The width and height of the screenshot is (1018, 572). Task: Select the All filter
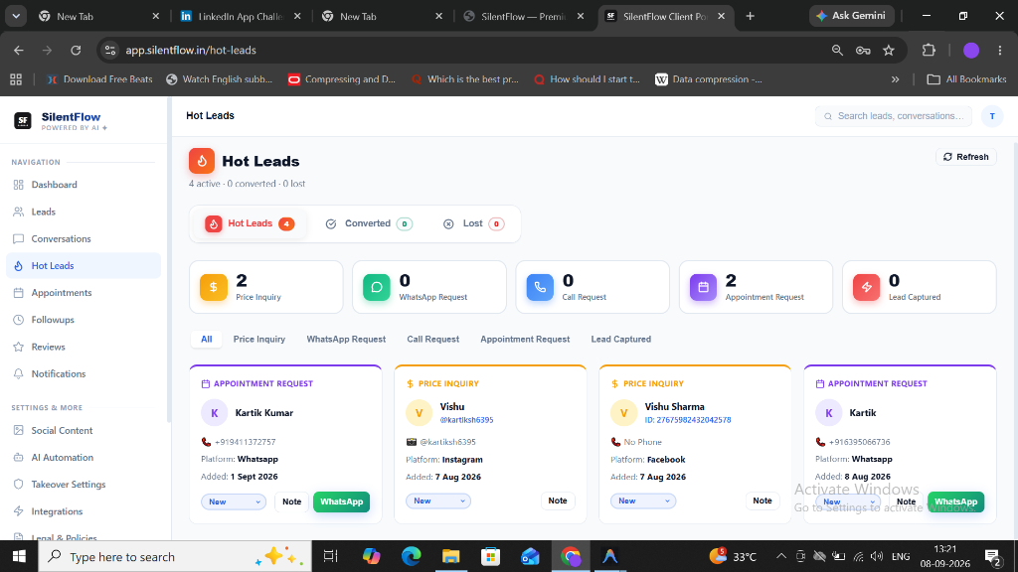[207, 340]
